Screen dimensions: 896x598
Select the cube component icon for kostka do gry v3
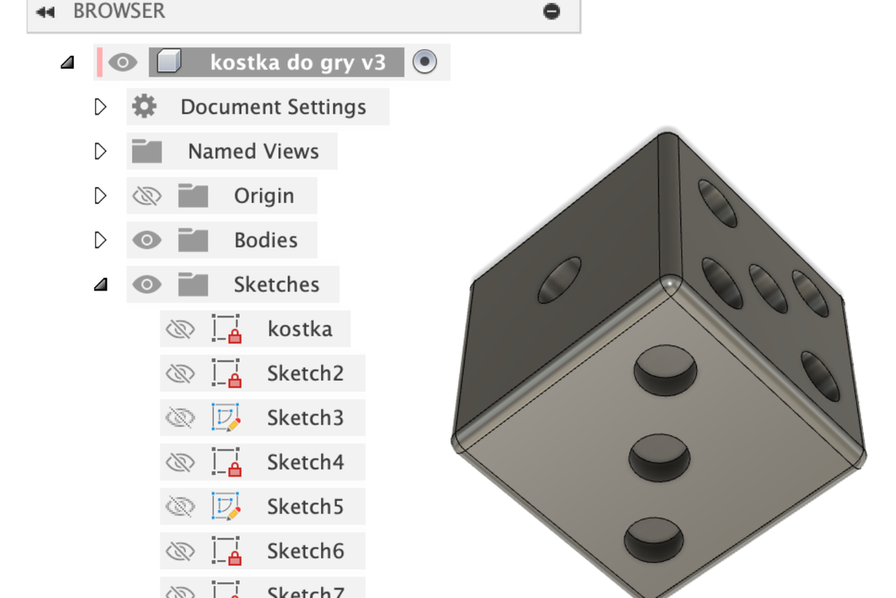169,62
